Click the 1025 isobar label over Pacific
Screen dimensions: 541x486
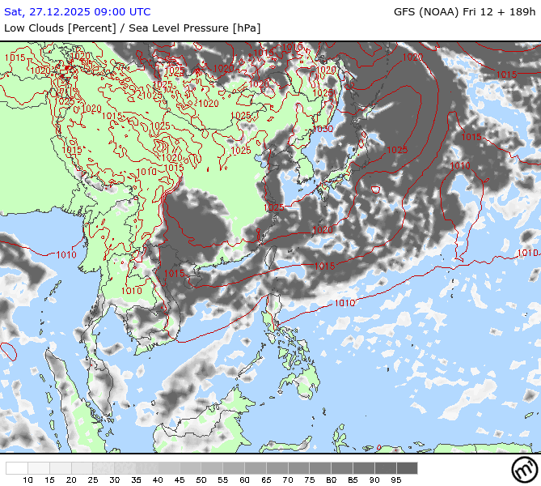(396, 150)
